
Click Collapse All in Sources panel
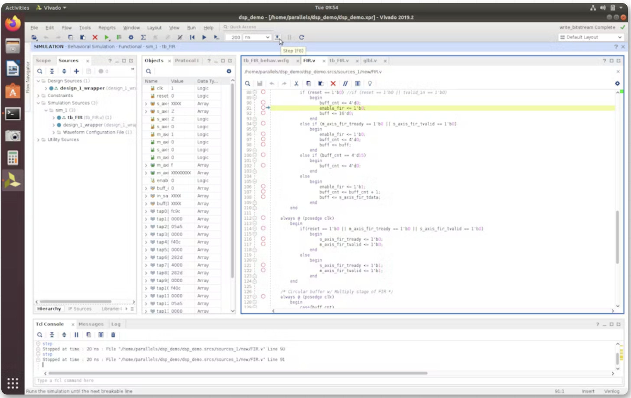(x=52, y=71)
